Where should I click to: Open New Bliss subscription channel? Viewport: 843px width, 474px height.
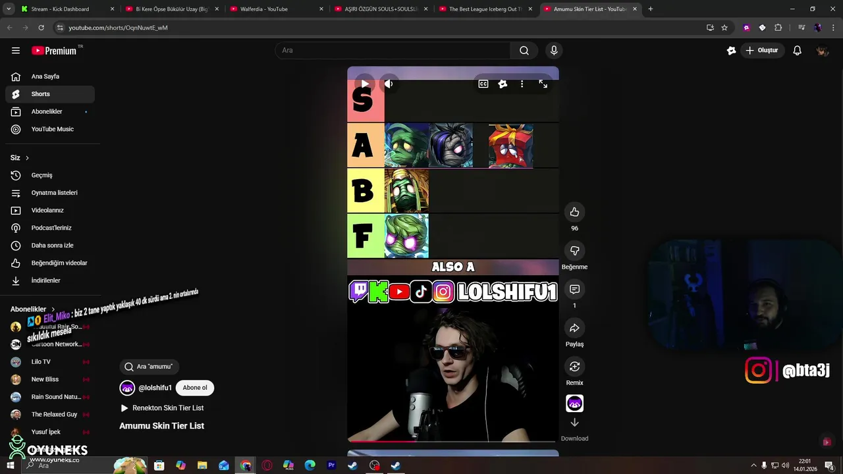point(50,379)
